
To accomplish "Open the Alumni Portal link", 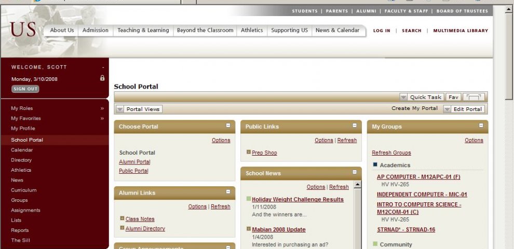I will click(134, 162).
